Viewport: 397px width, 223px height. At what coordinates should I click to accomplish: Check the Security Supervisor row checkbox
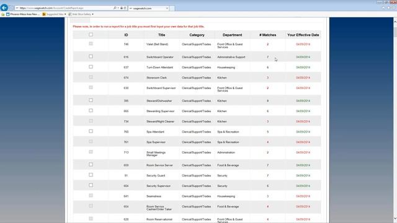coord(91,185)
